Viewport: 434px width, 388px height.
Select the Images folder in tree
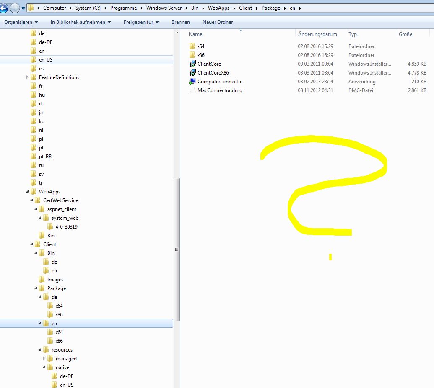(55, 280)
